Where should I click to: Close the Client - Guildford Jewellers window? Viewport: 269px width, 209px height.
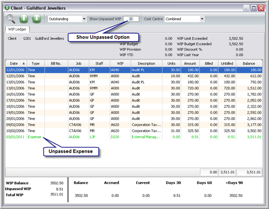tap(261, 8)
